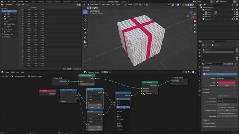Toggle Cube visibility eye in outliner
The image size is (239, 134).
[235, 15]
